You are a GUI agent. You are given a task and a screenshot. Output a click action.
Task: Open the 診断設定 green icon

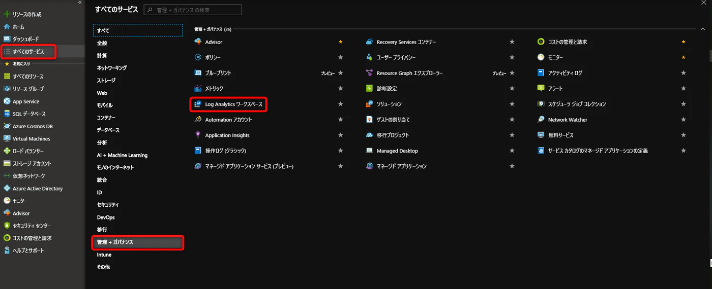pyautogui.click(x=370, y=89)
